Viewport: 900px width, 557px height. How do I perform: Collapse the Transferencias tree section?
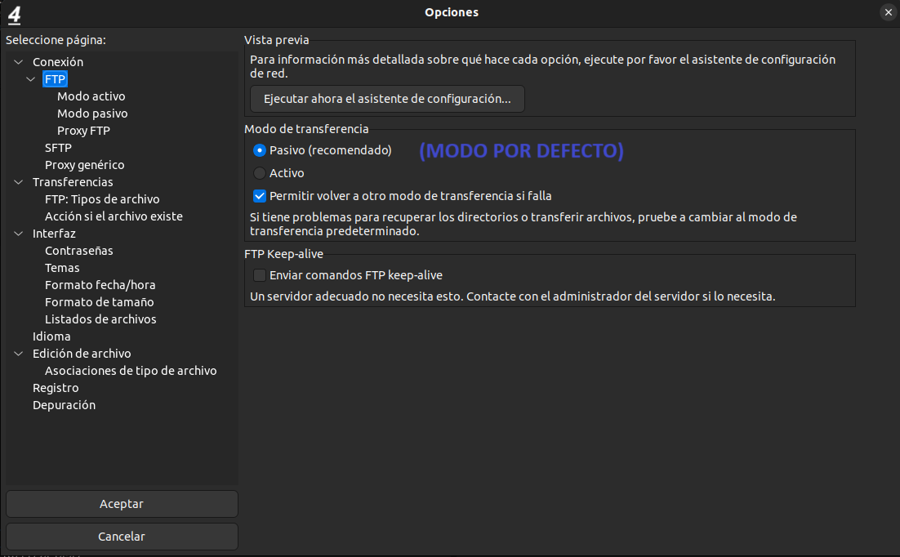click(19, 182)
